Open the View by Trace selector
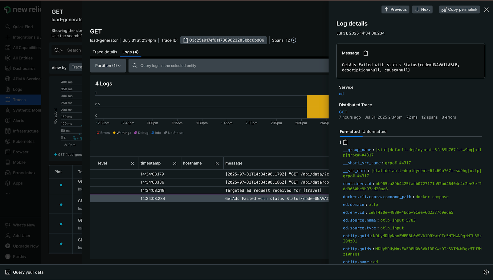The height and width of the screenshot is (280, 493). coord(76,67)
